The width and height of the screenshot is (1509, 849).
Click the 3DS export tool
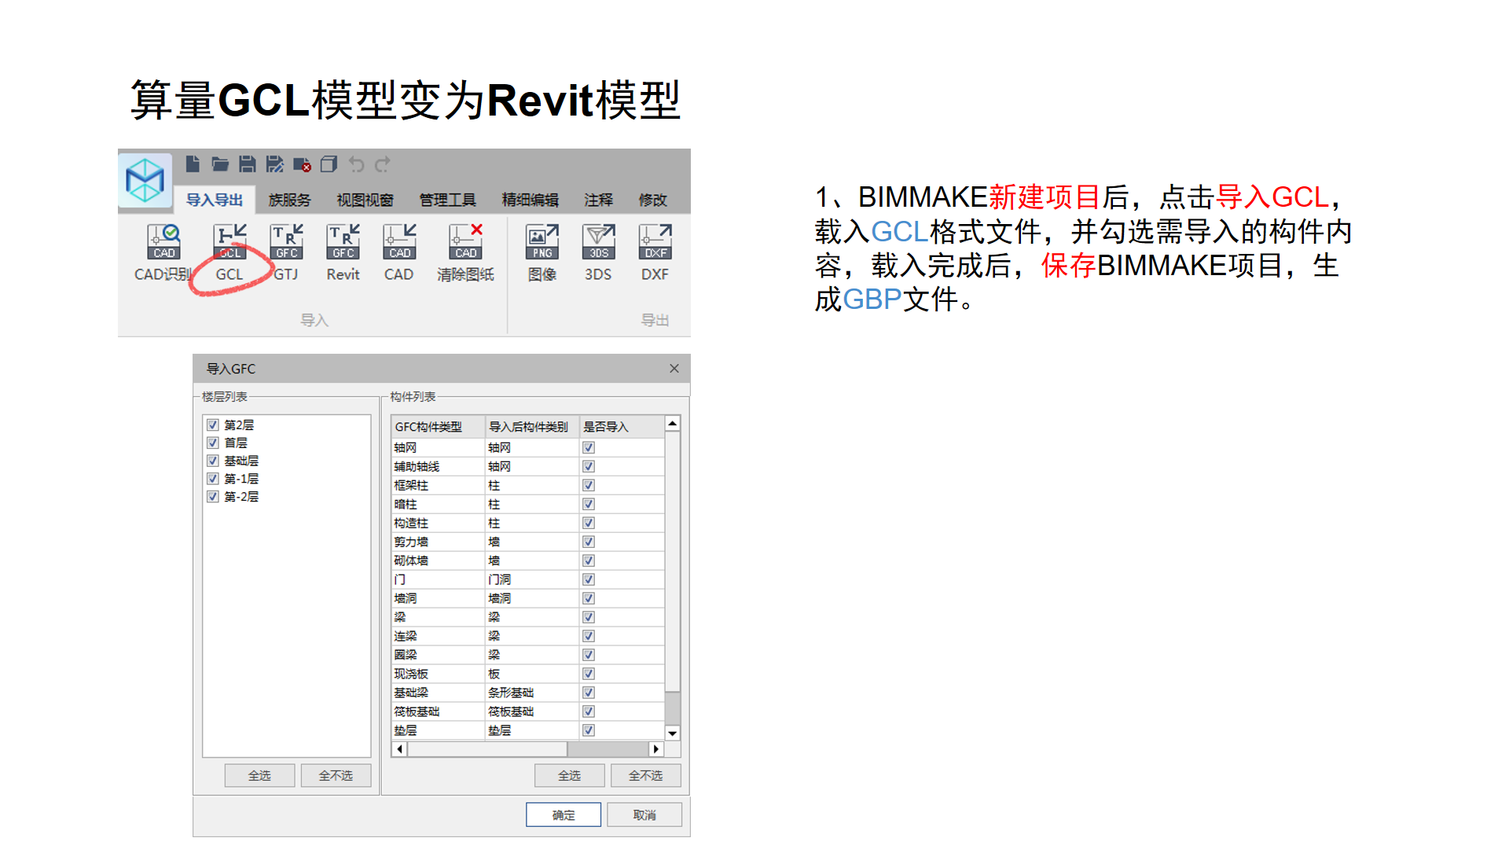click(598, 253)
